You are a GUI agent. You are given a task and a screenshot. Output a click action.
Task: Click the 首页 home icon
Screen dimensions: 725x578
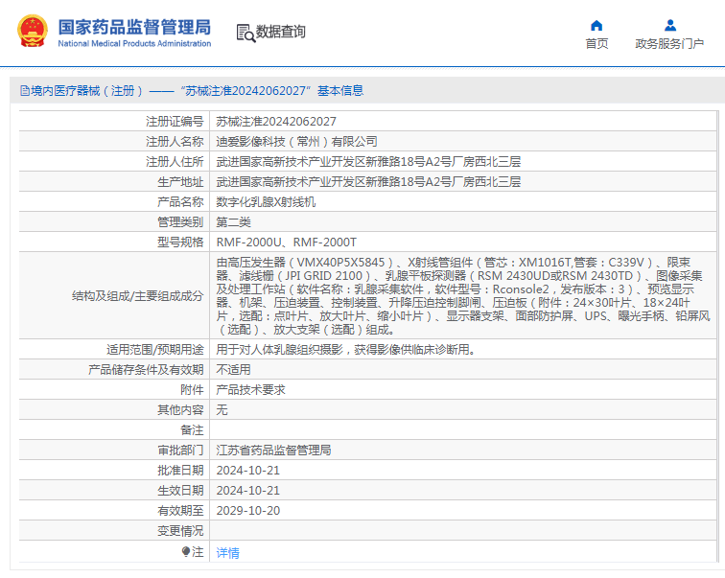coord(596,25)
